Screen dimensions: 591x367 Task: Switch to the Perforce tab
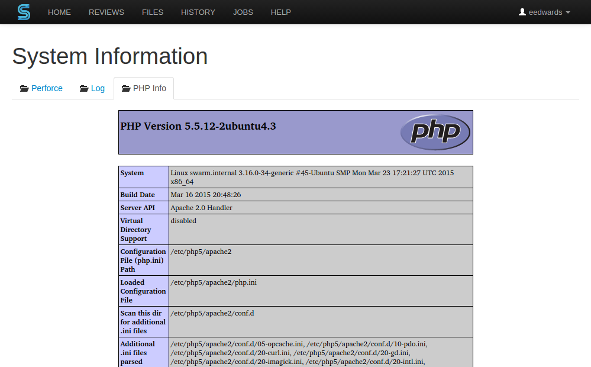click(x=41, y=88)
